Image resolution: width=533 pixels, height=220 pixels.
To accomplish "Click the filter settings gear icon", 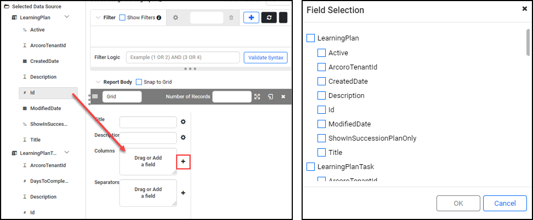I will tap(175, 18).
